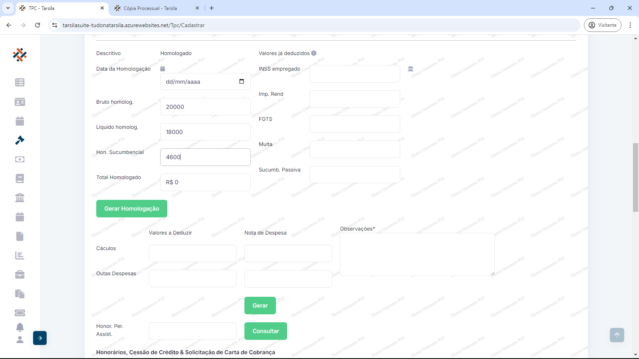
Task: Click the bank icon beside INSS empregado
Action: coord(411,69)
